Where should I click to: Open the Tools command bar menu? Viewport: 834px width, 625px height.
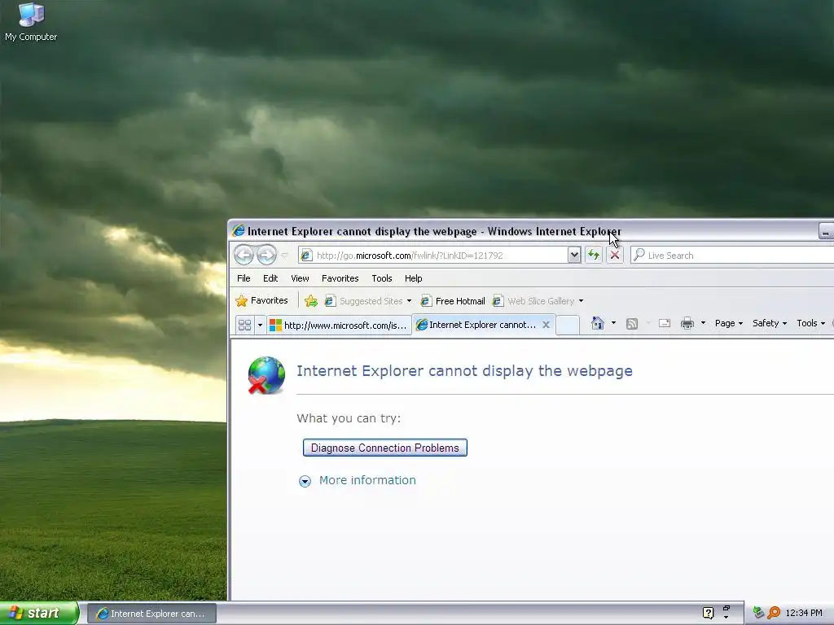pyautogui.click(x=810, y=323)
